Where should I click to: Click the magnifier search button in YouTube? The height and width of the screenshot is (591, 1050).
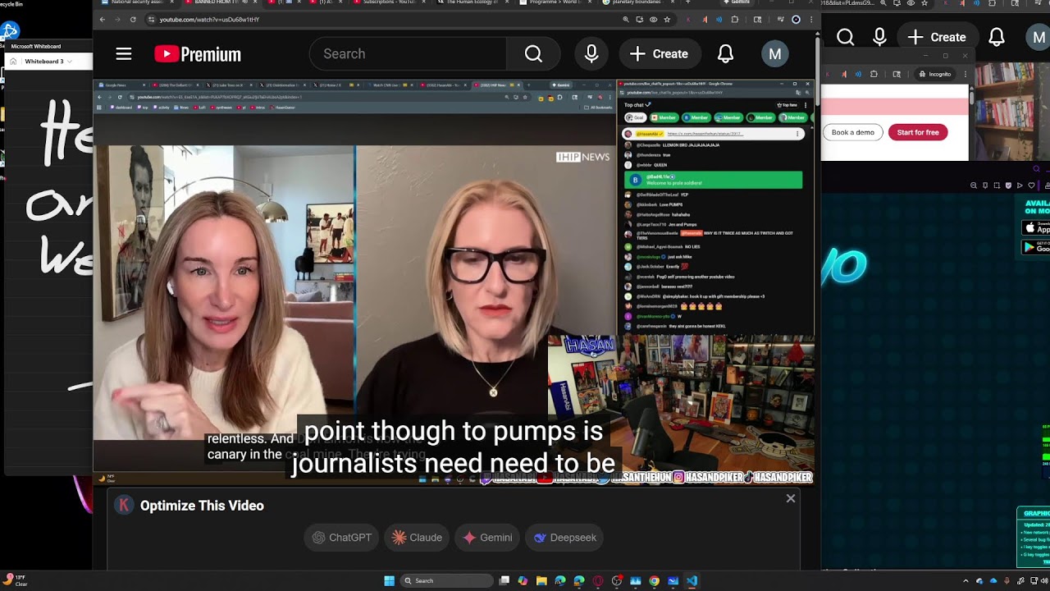(533, 54)
